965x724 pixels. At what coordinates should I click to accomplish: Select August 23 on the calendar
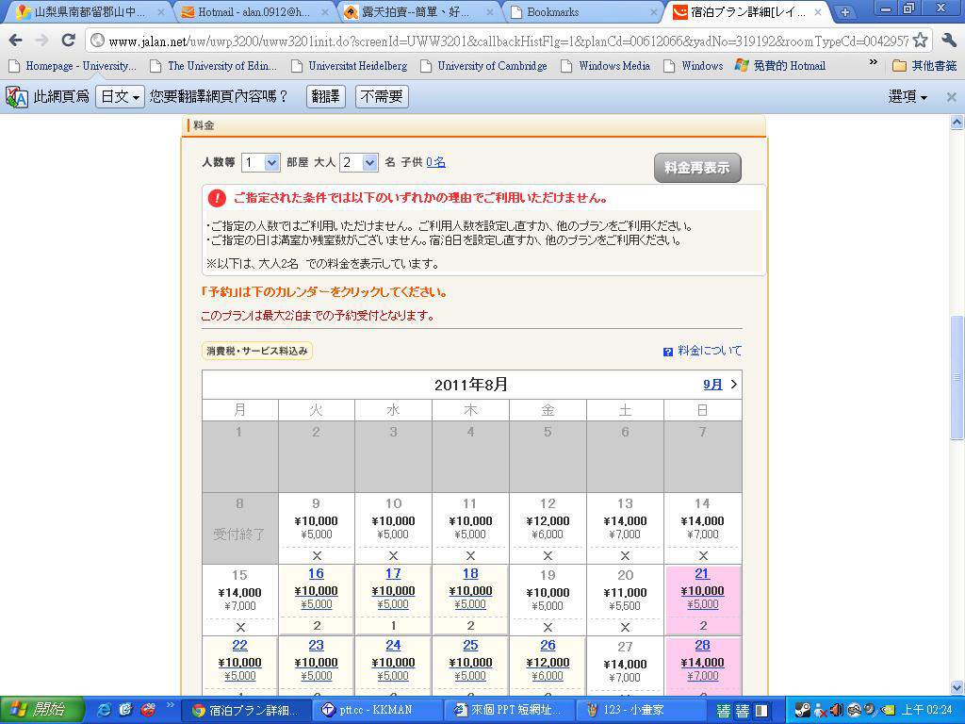tap(317, 666)
